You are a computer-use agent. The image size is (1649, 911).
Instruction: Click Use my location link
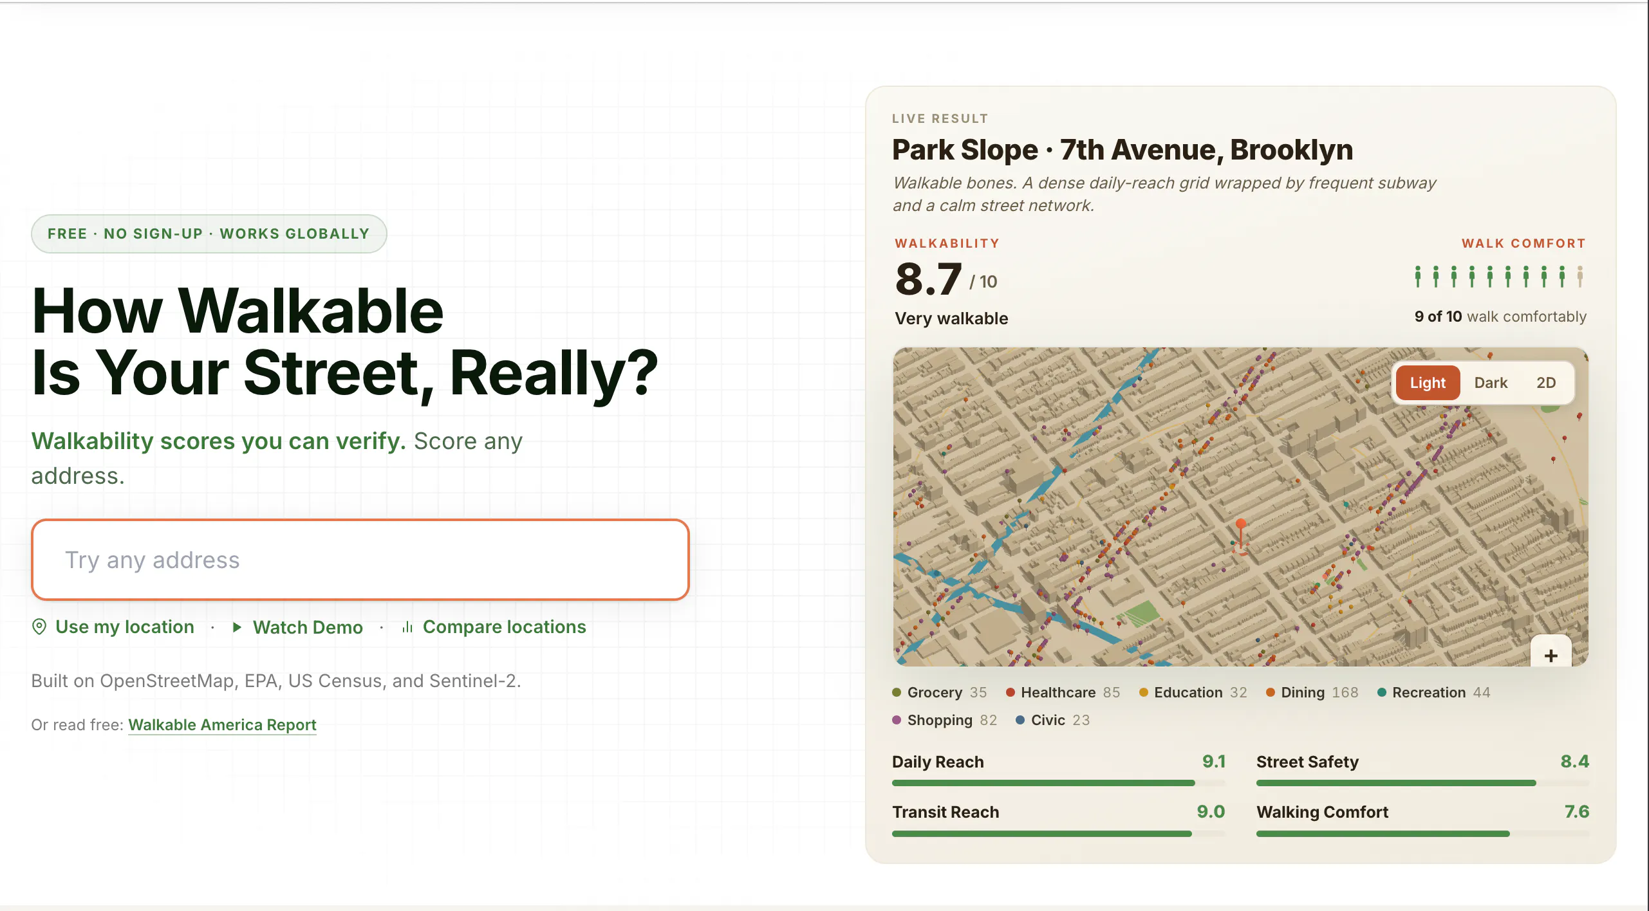pos(124,627)
